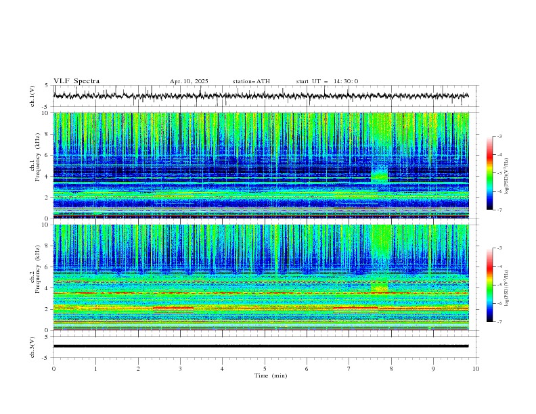Click the time axis tick label "9"
The height and width of the screenshot is (414, 536).
coord(433,369)
